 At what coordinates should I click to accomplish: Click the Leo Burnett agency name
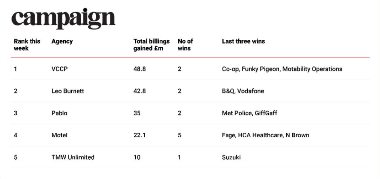tap(68, 91)
